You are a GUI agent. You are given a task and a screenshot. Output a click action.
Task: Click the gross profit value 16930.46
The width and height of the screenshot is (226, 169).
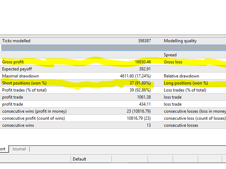(143, 62)
